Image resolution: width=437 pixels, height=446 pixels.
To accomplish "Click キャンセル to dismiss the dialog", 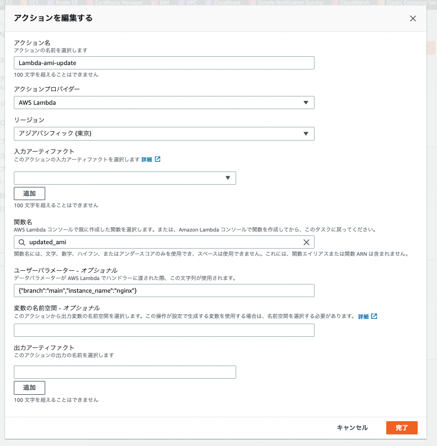I will 352,428.
